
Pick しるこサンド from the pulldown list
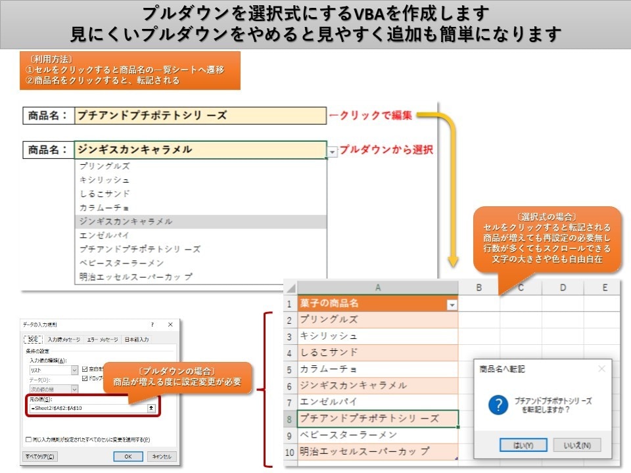(x=200, y=194)
